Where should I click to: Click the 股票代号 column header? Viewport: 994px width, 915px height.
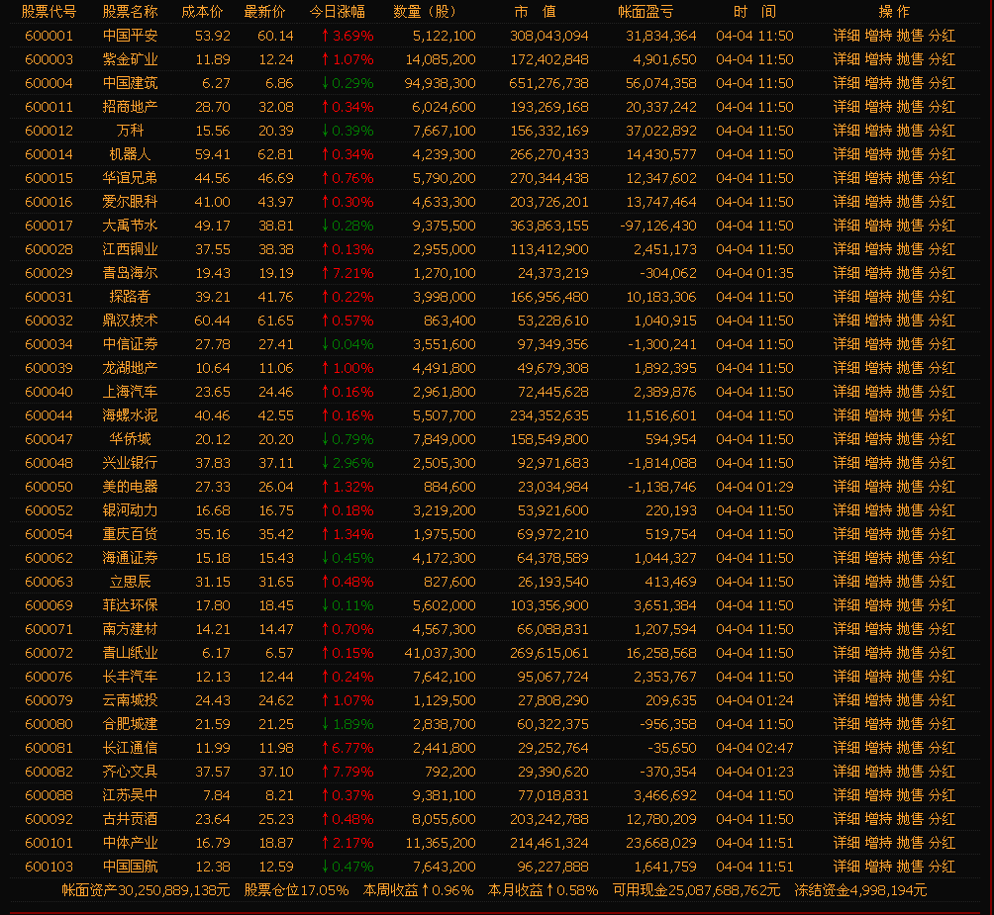point(49,12)
